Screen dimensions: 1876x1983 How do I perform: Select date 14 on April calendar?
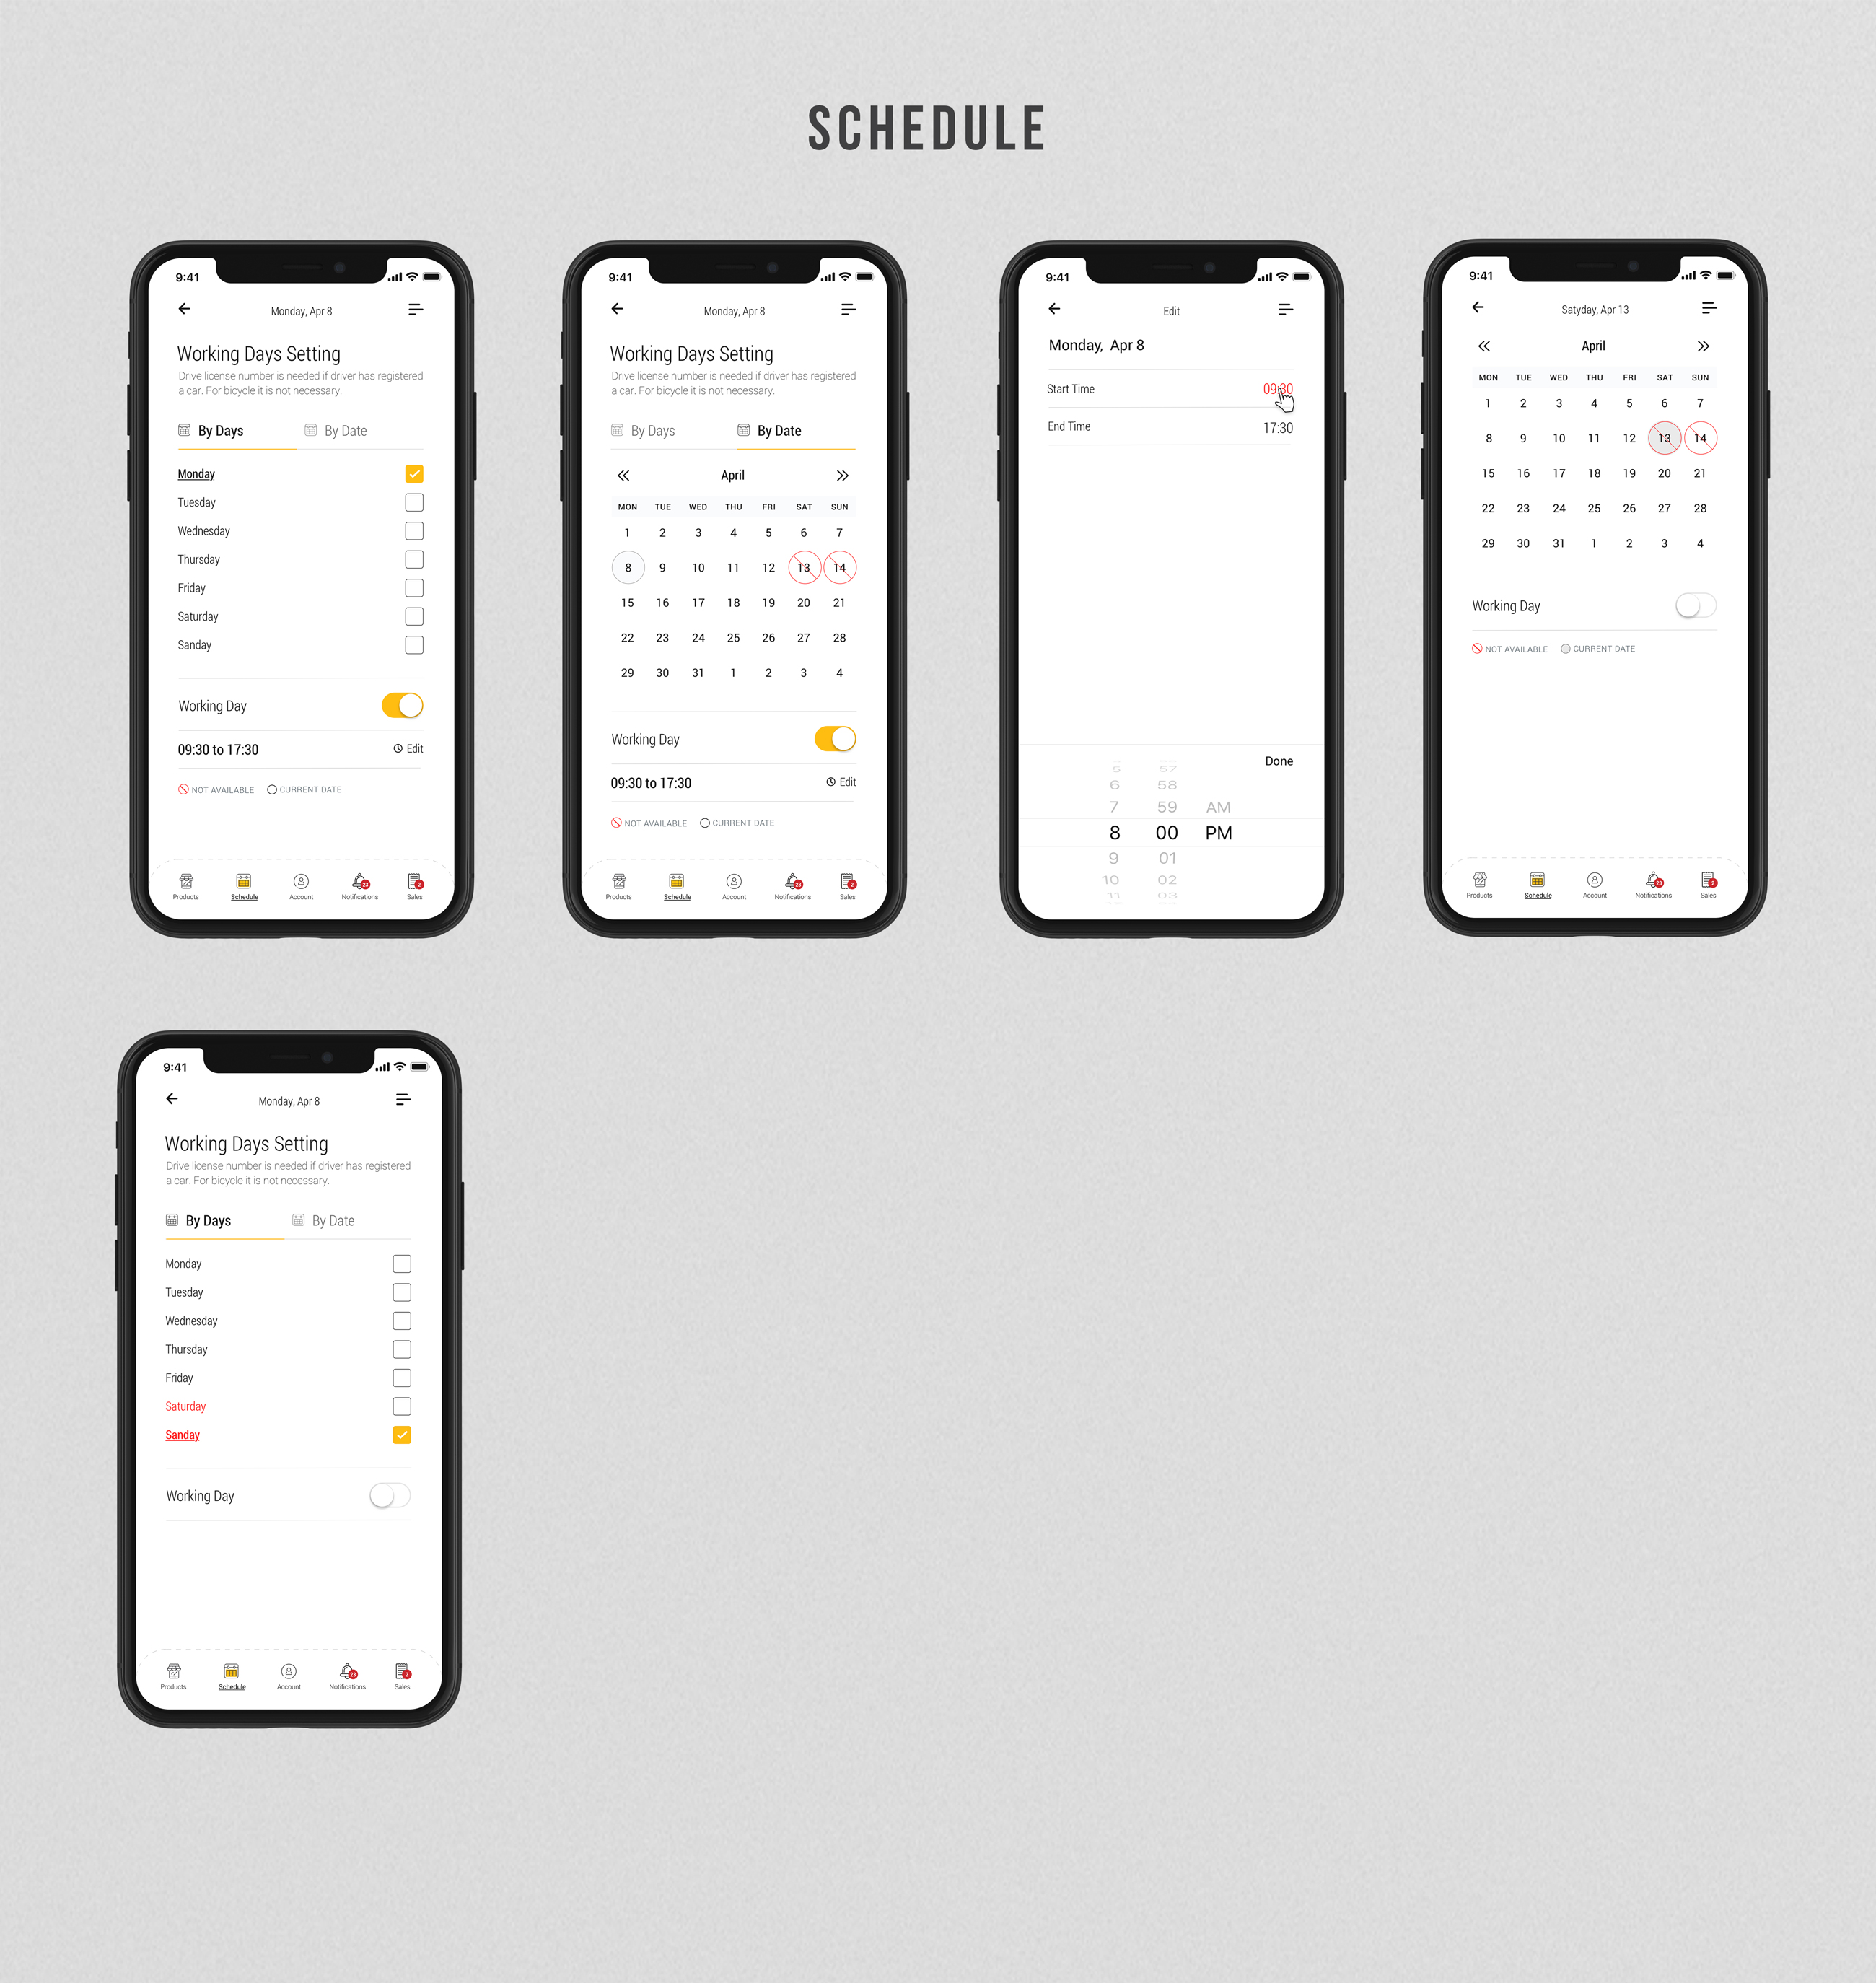[x=841, y=566]
